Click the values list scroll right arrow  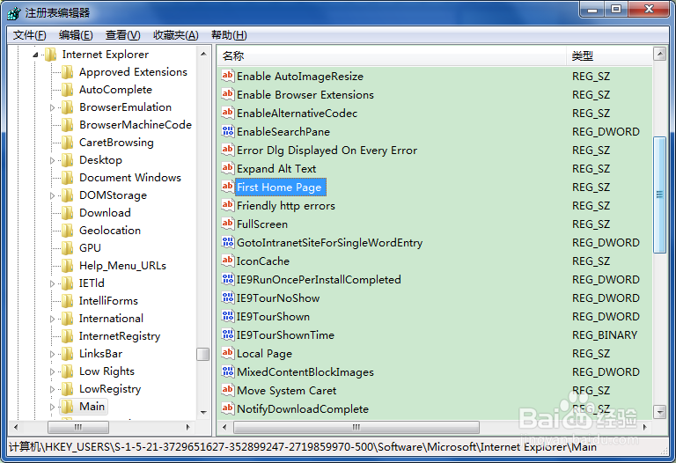tap(645, 427)
